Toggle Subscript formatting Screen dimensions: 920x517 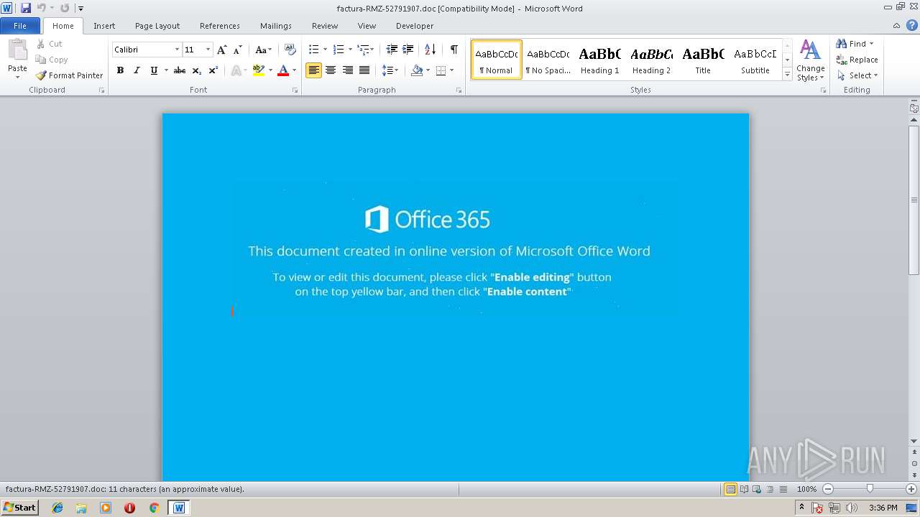tap(196, 70)
